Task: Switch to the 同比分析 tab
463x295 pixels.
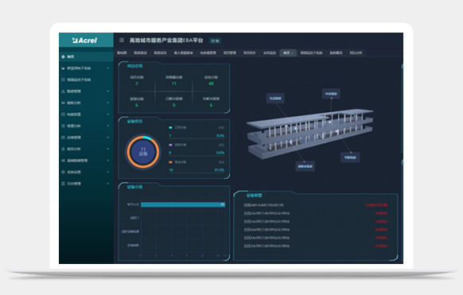Action: coord(356,52)
